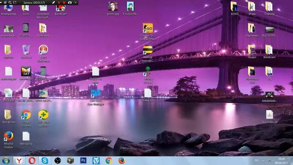The image size is (293, 165).
Task: Open the Видео folder
Action: (x=252, y=52)
